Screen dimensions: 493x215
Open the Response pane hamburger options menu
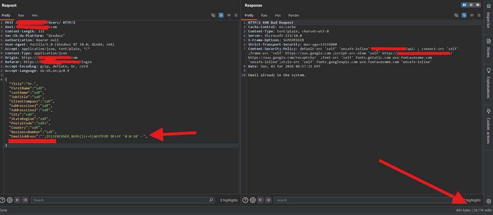coord(479,15)
